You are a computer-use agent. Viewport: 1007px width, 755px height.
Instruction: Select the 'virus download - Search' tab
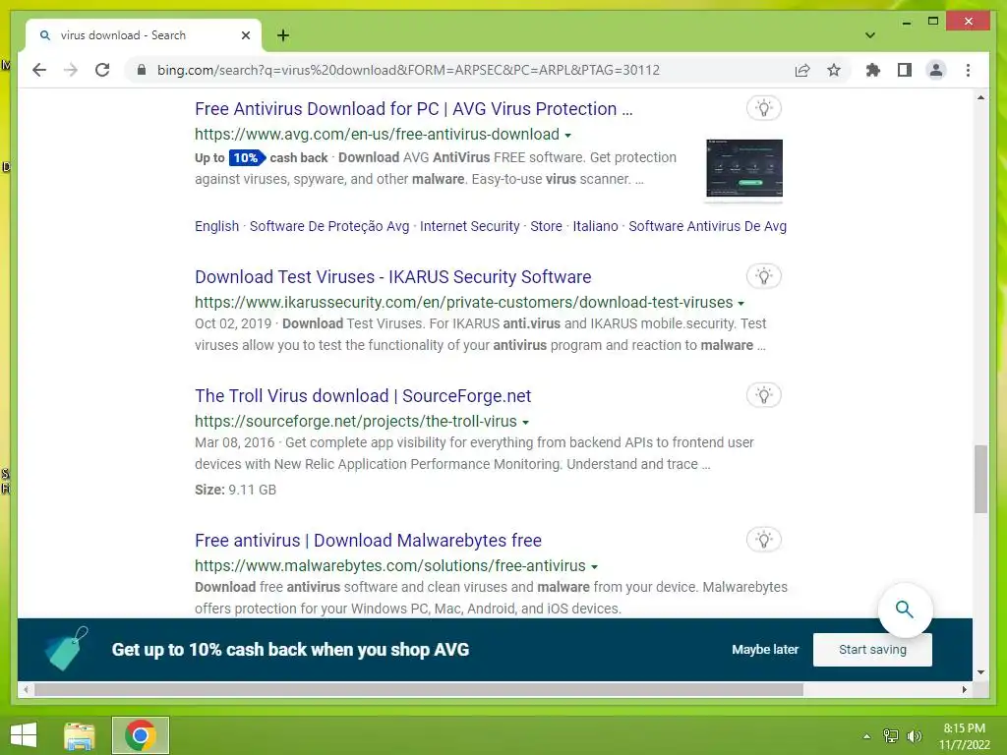click(144, 35)
